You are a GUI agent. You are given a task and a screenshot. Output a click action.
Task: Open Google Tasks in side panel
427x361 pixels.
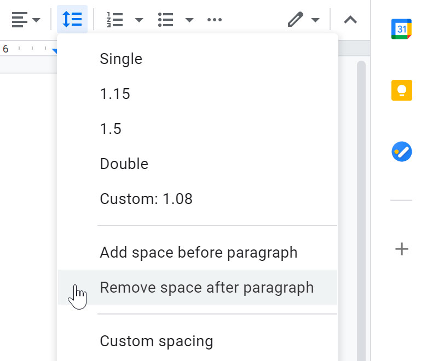[402, 152]
